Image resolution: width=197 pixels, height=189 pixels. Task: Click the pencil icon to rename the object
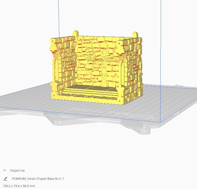pyautogui.click(x=5, y=178)
